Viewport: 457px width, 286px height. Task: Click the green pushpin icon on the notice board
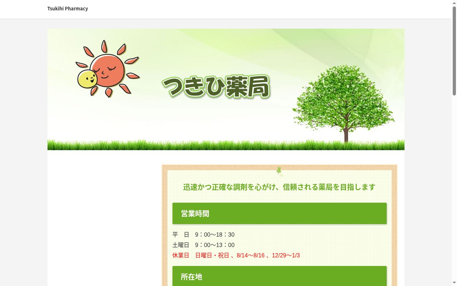tap(280, 172)
